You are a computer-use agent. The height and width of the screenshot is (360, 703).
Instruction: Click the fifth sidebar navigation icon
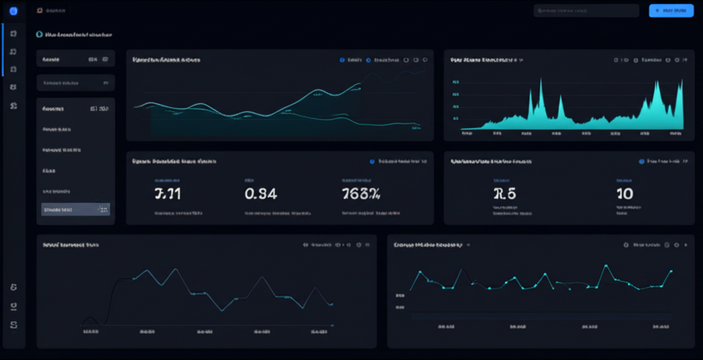click(13, 105)
